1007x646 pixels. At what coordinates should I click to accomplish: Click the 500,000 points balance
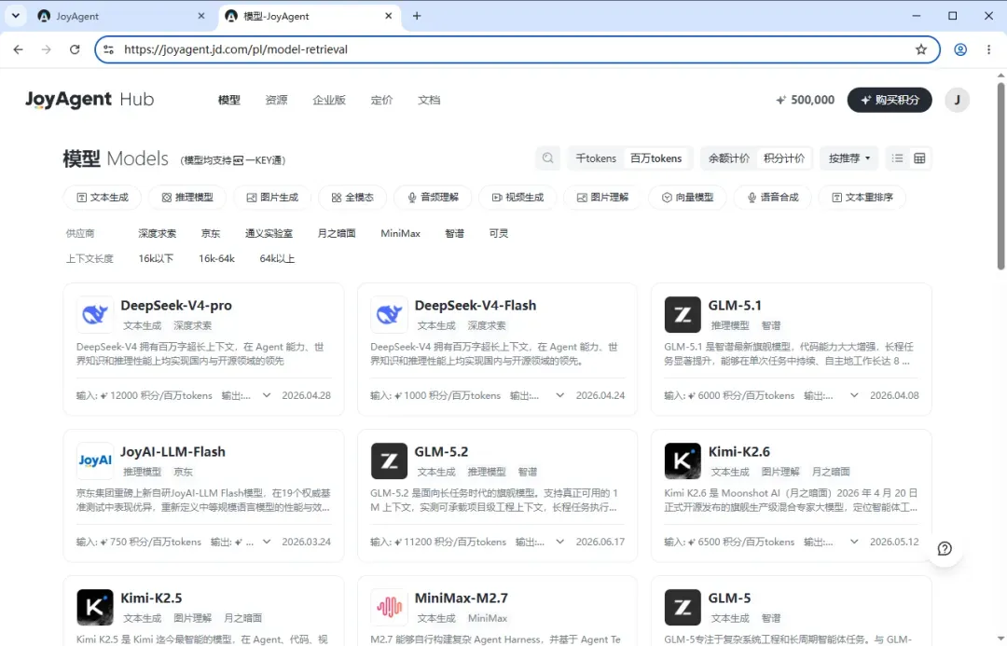pyautogui.click(x=806, y=100)
